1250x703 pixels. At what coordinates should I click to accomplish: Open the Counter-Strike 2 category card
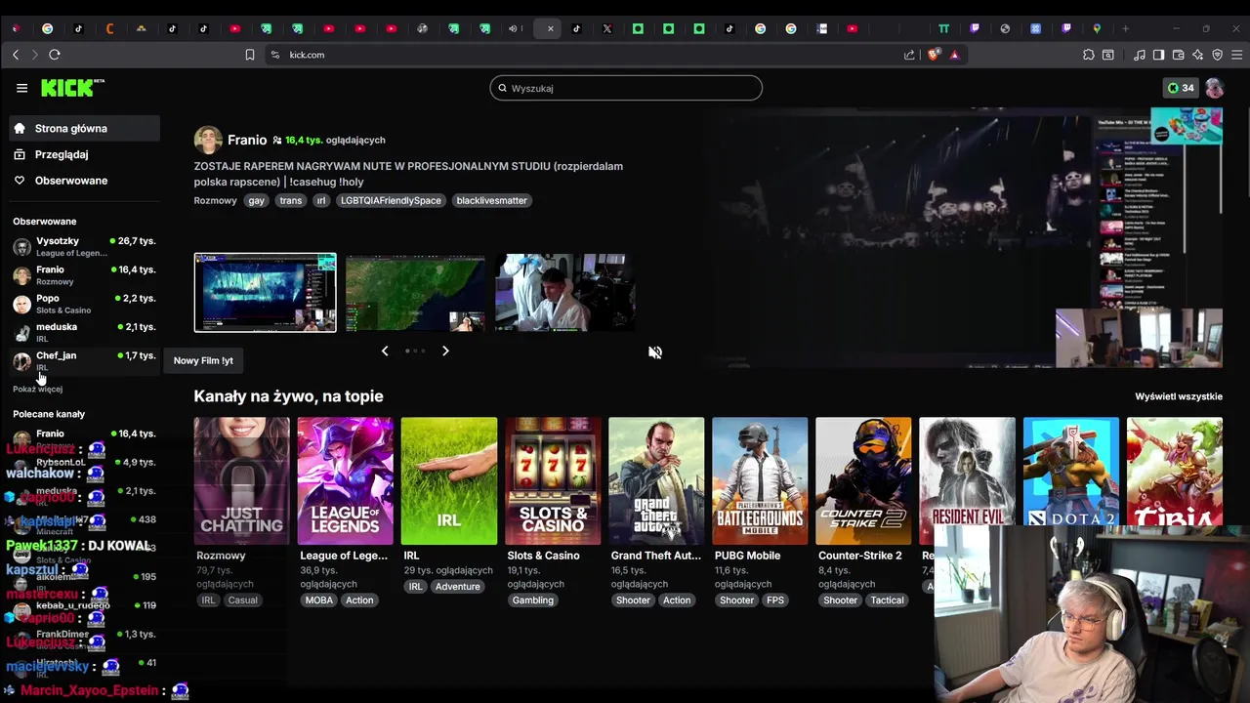863,481
